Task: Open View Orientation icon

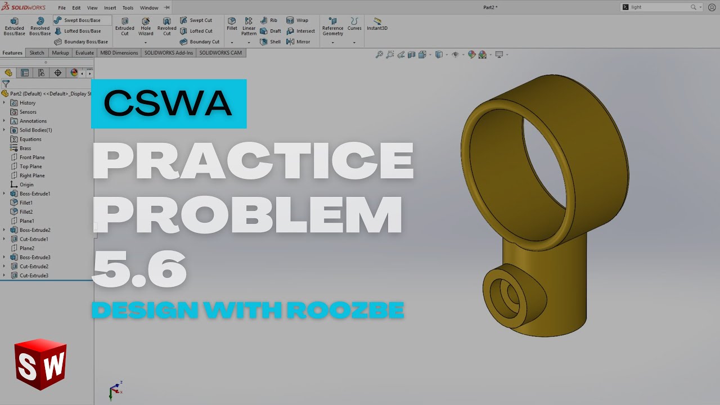Action: [x=422, y=55]
